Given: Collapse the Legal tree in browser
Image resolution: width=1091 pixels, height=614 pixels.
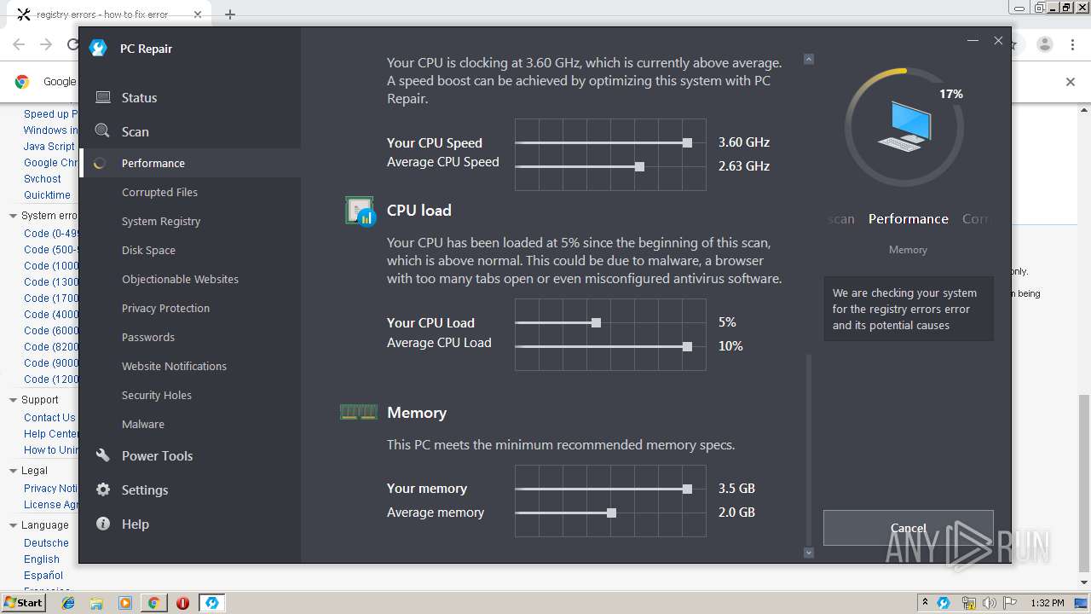Looking at the screenshot, I should pyautogui.click(x=13, y=470).
